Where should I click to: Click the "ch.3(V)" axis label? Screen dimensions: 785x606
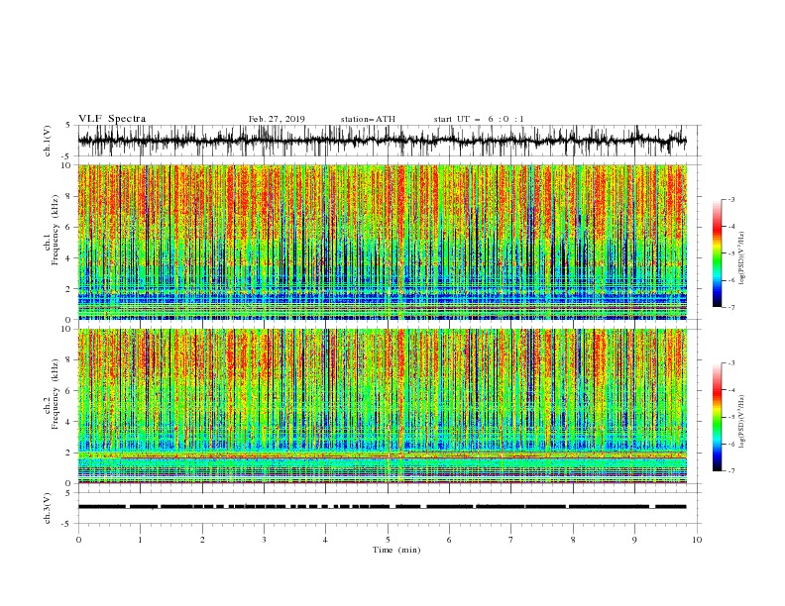click(x=48, y=509)
